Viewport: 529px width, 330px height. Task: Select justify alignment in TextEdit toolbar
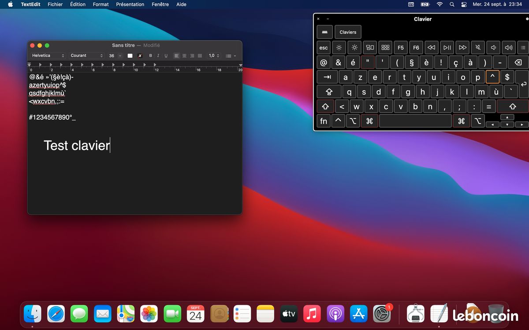tap(200, 56)
